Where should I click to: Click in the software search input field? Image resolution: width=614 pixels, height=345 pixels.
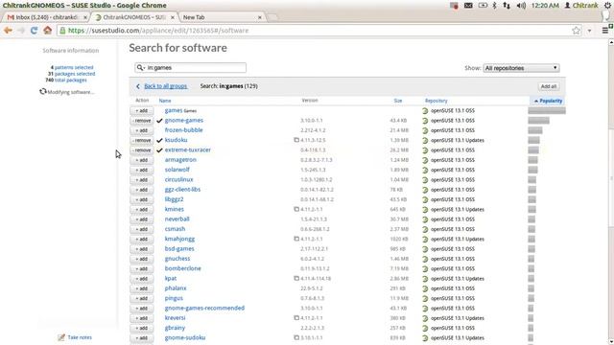tap(190, 68)
